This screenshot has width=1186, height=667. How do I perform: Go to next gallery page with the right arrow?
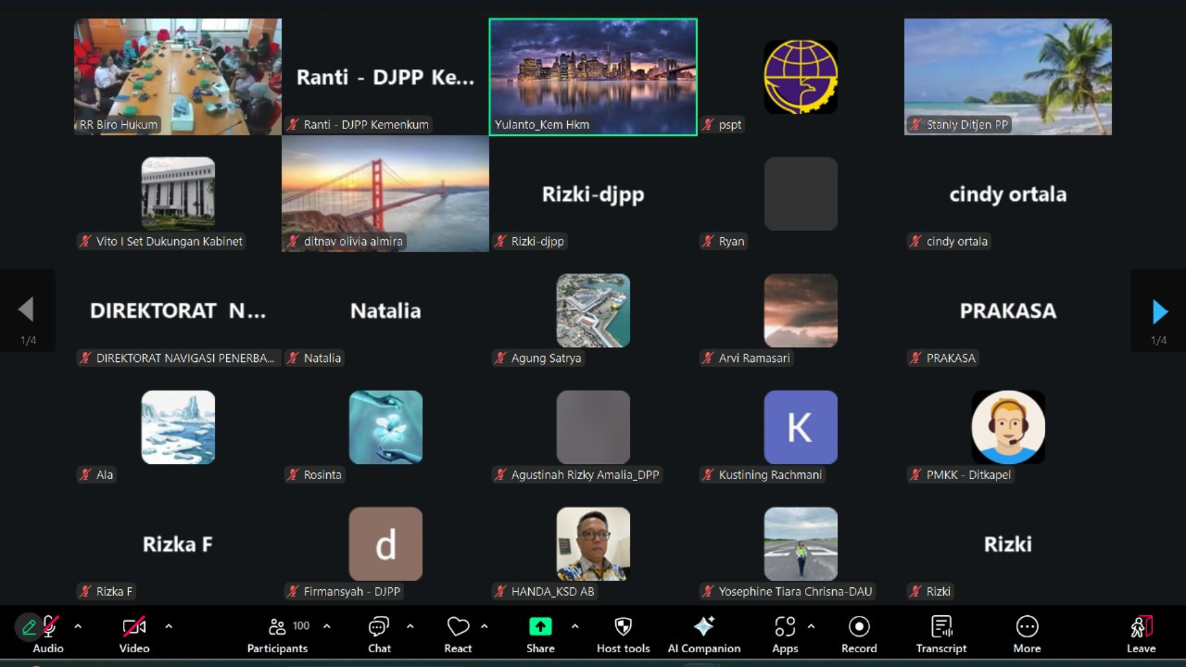(x=1159, y=311)
